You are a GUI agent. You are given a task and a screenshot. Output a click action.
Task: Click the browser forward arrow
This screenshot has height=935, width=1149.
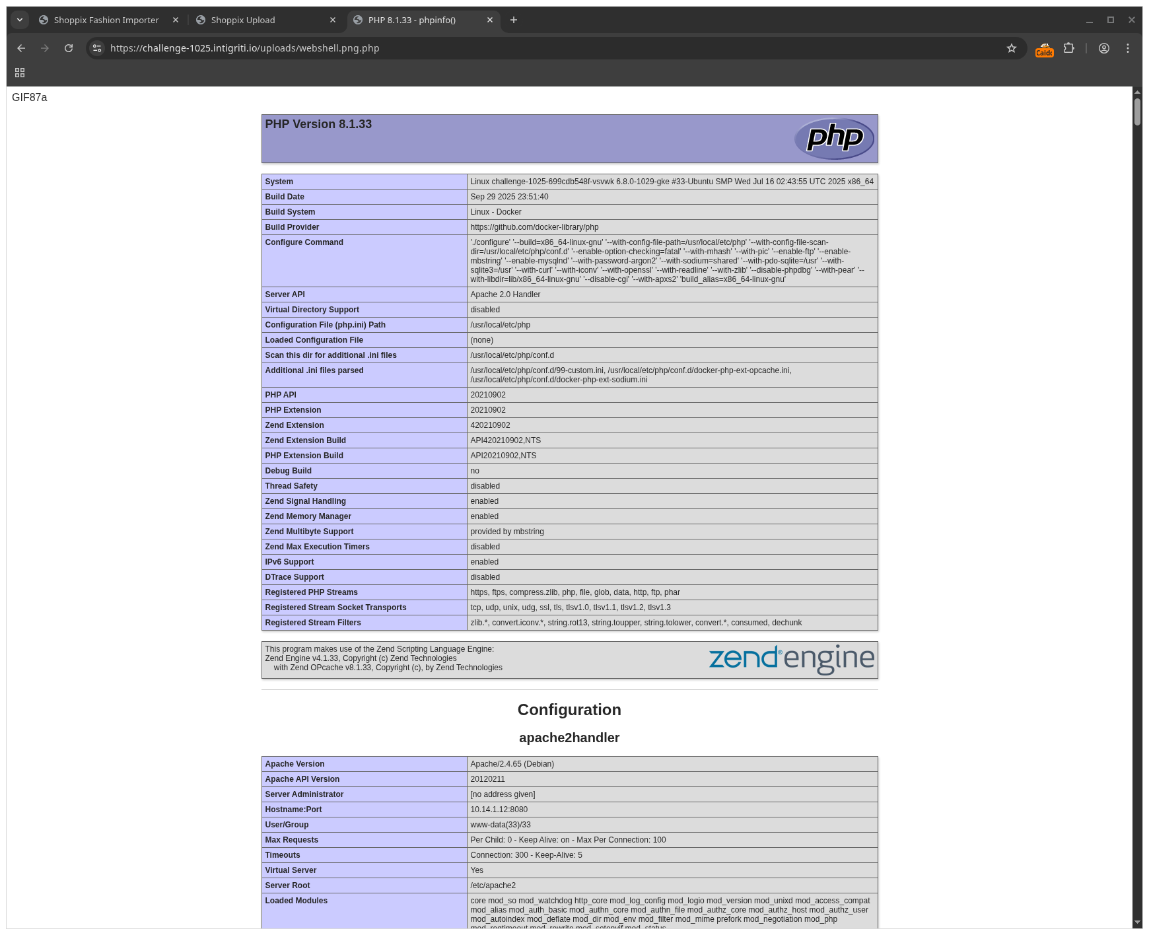coord(45,48)
